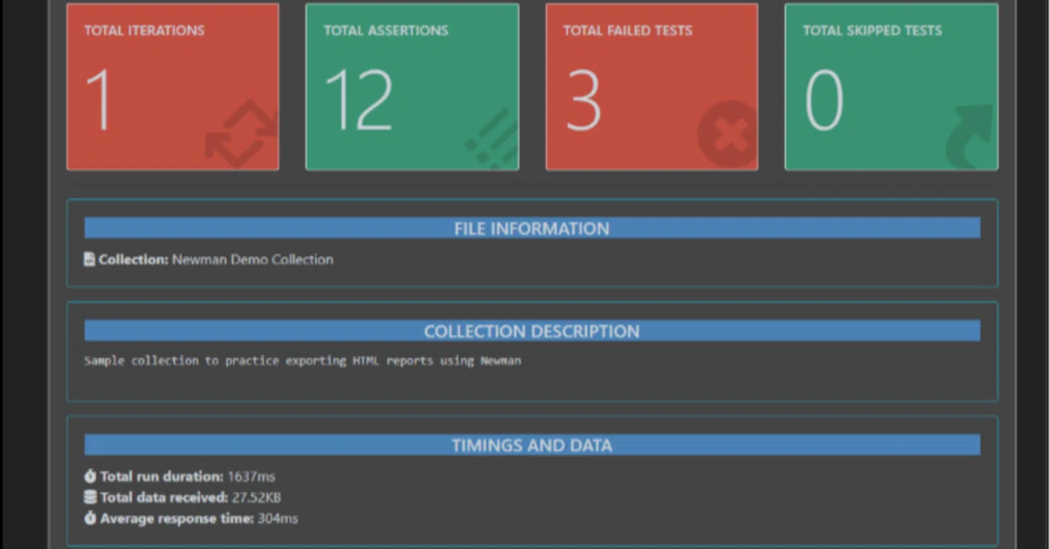
Task: Select the File Information header bar
Action: click(x=532, y=229)
